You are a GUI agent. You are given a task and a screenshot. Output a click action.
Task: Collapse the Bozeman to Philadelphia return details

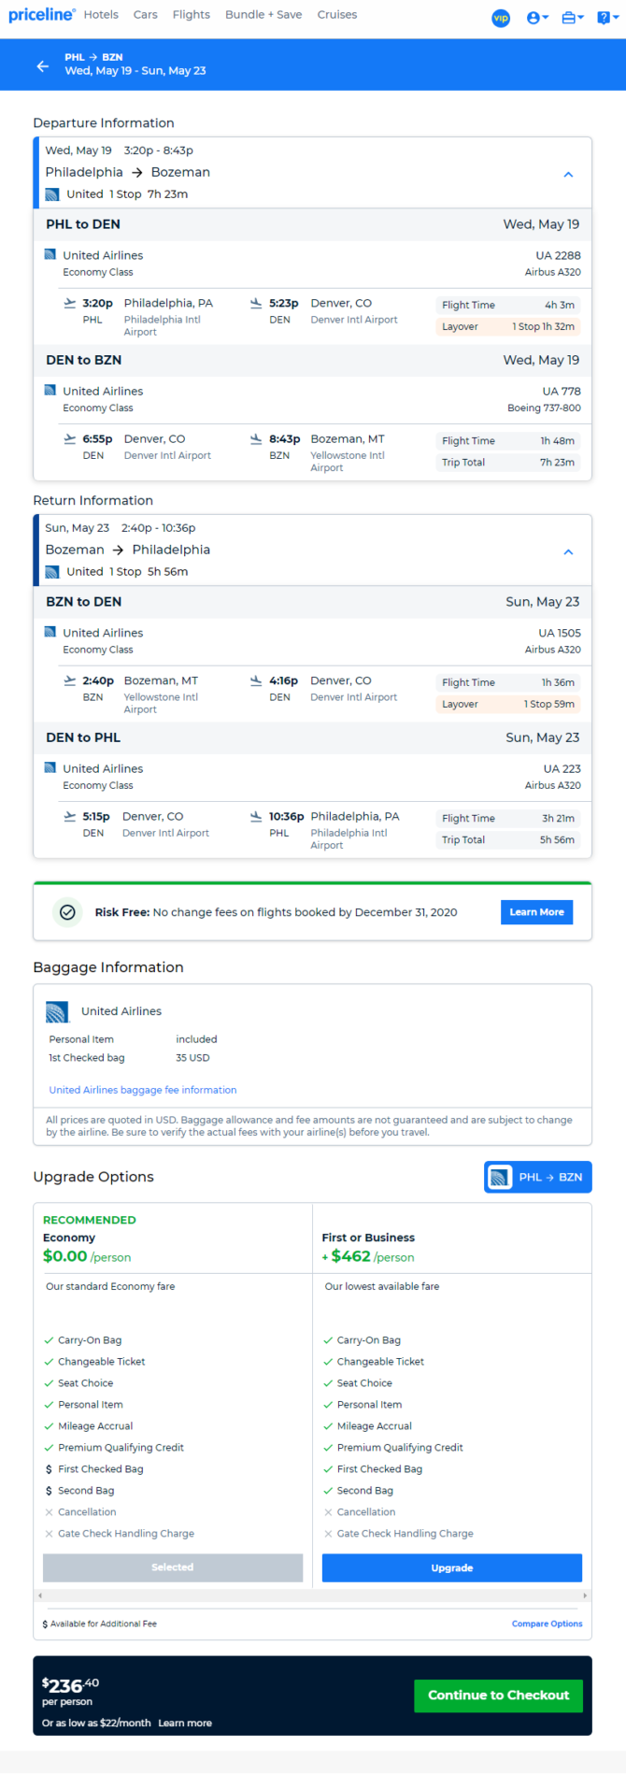pyautogui.click(x=568, y=552)
